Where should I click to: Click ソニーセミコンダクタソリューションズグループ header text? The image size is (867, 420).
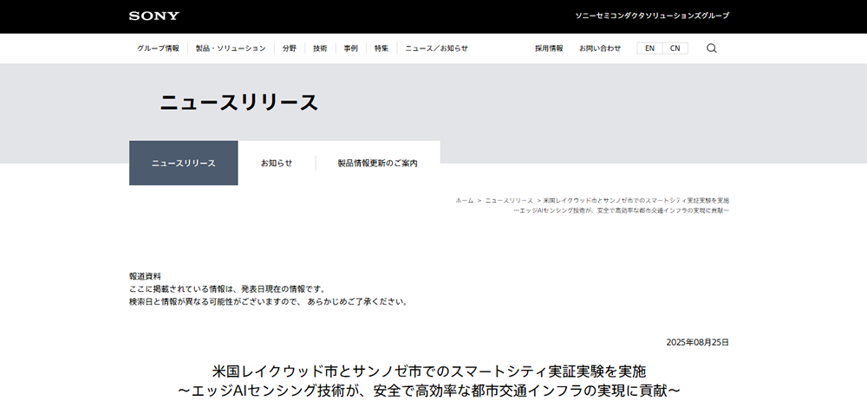[x=652, y=16]
